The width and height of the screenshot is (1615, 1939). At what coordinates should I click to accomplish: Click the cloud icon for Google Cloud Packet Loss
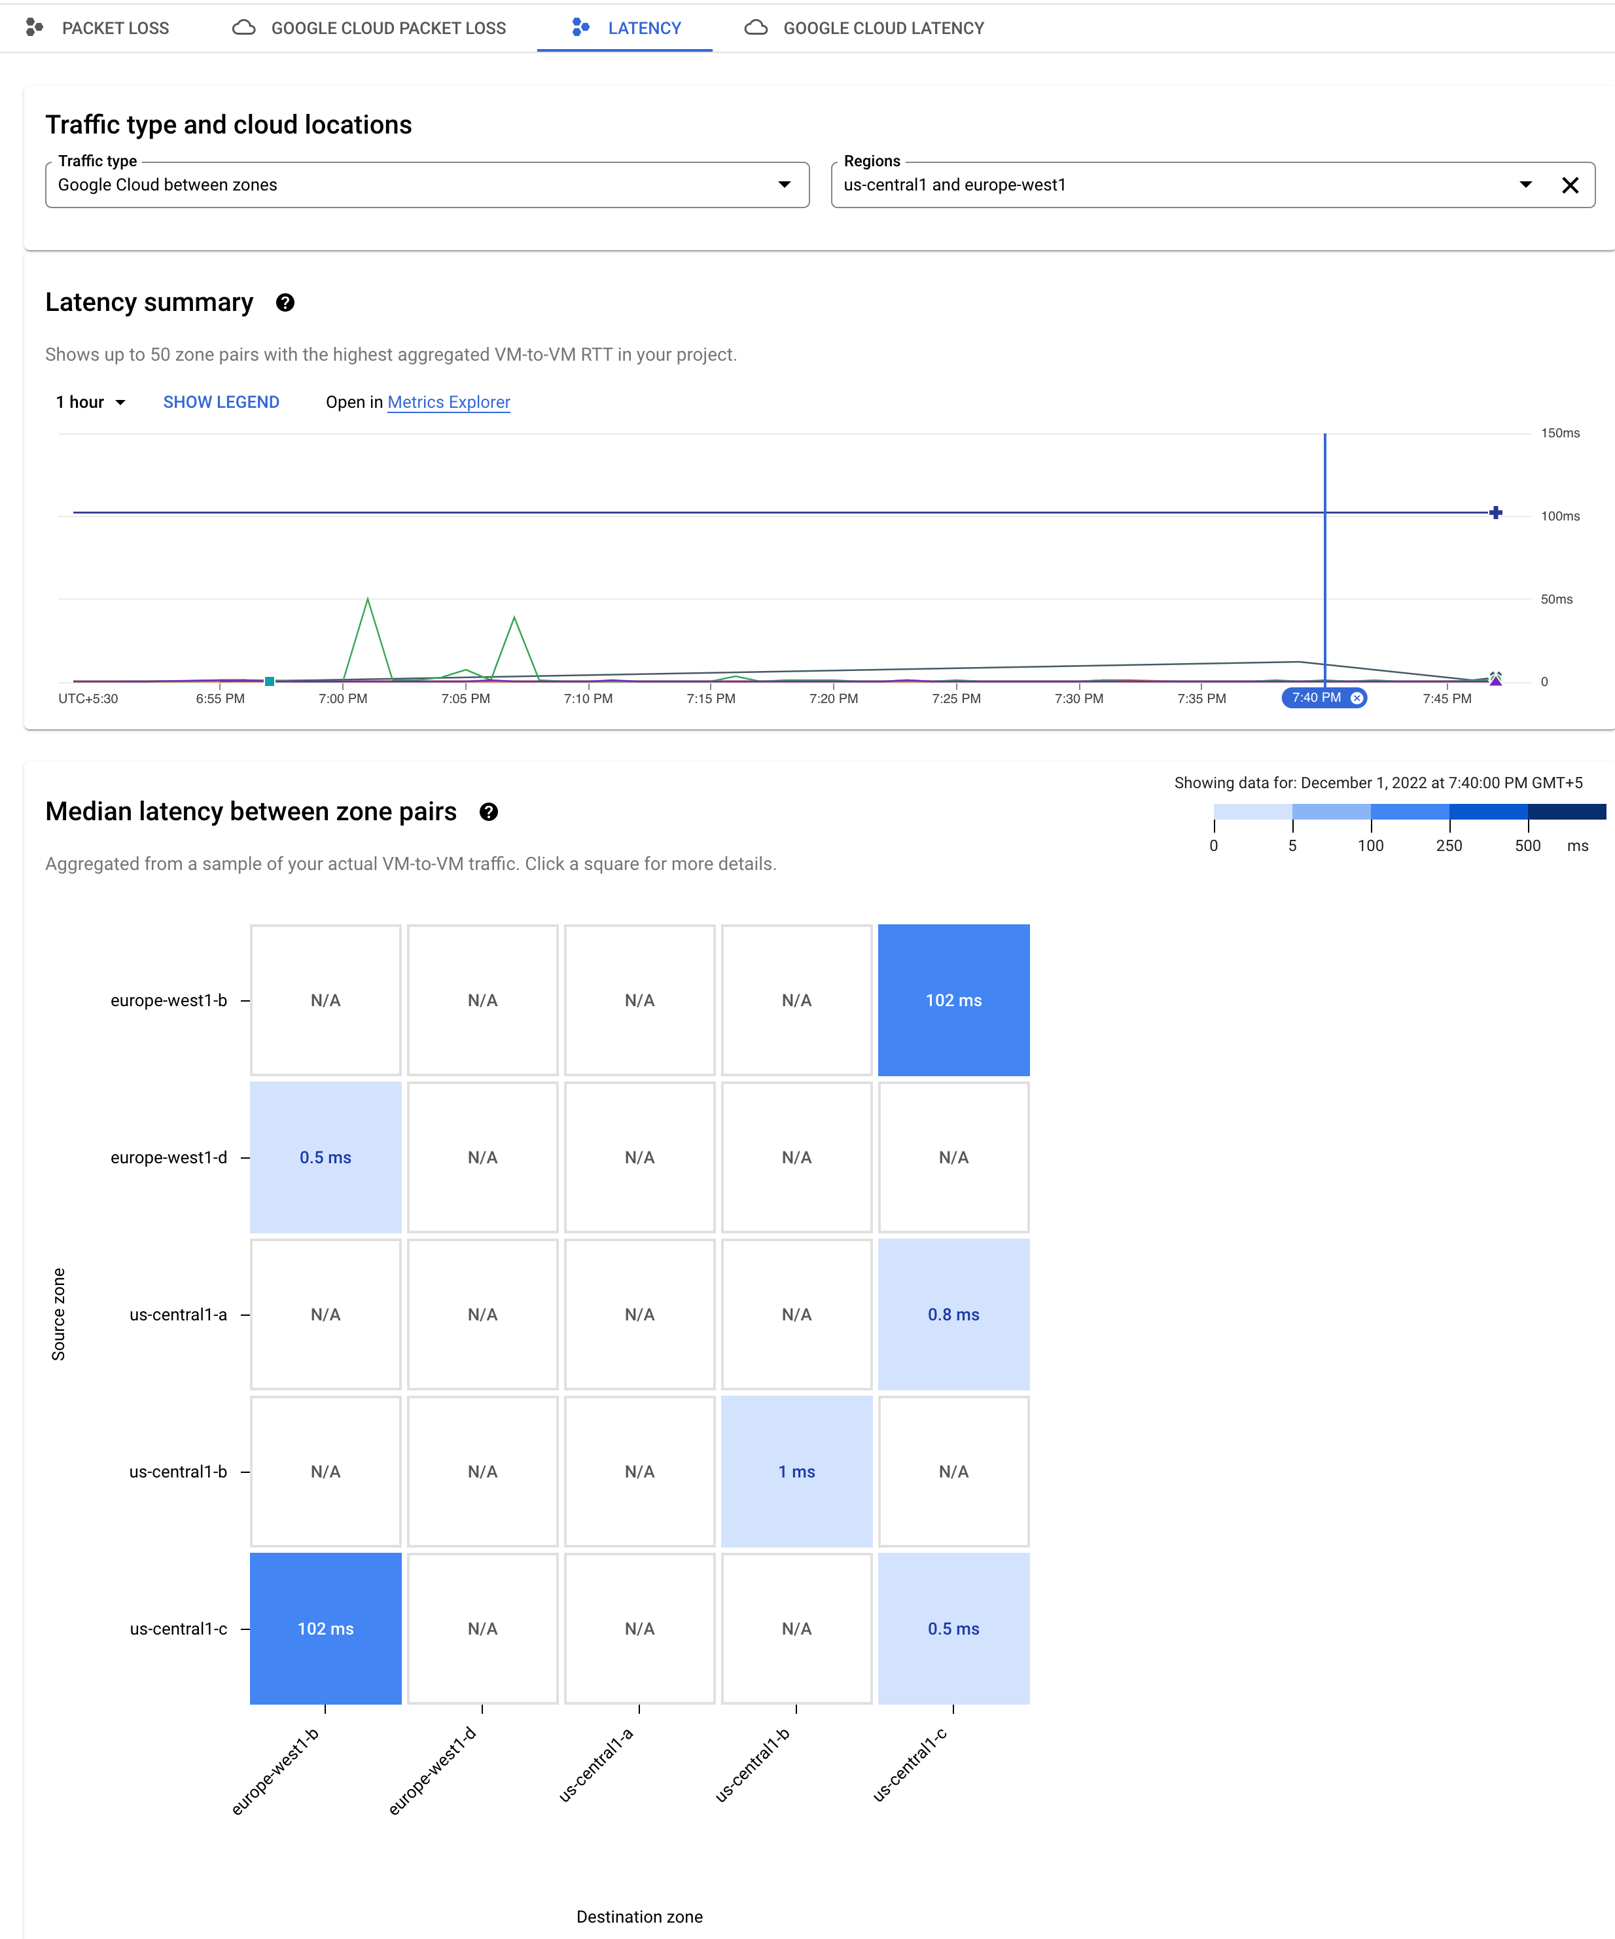243,27
